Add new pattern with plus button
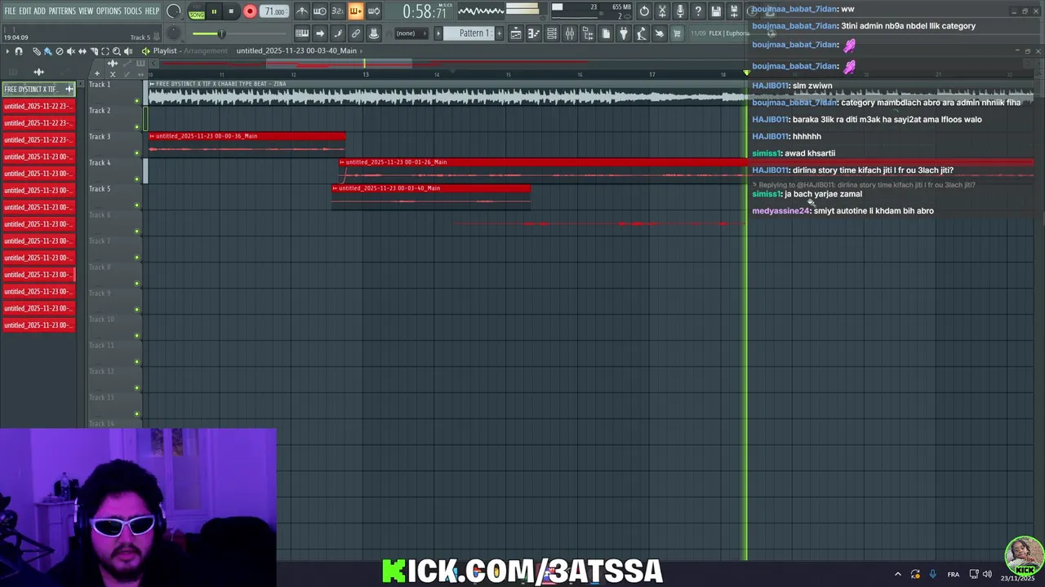 click(499, 33)
